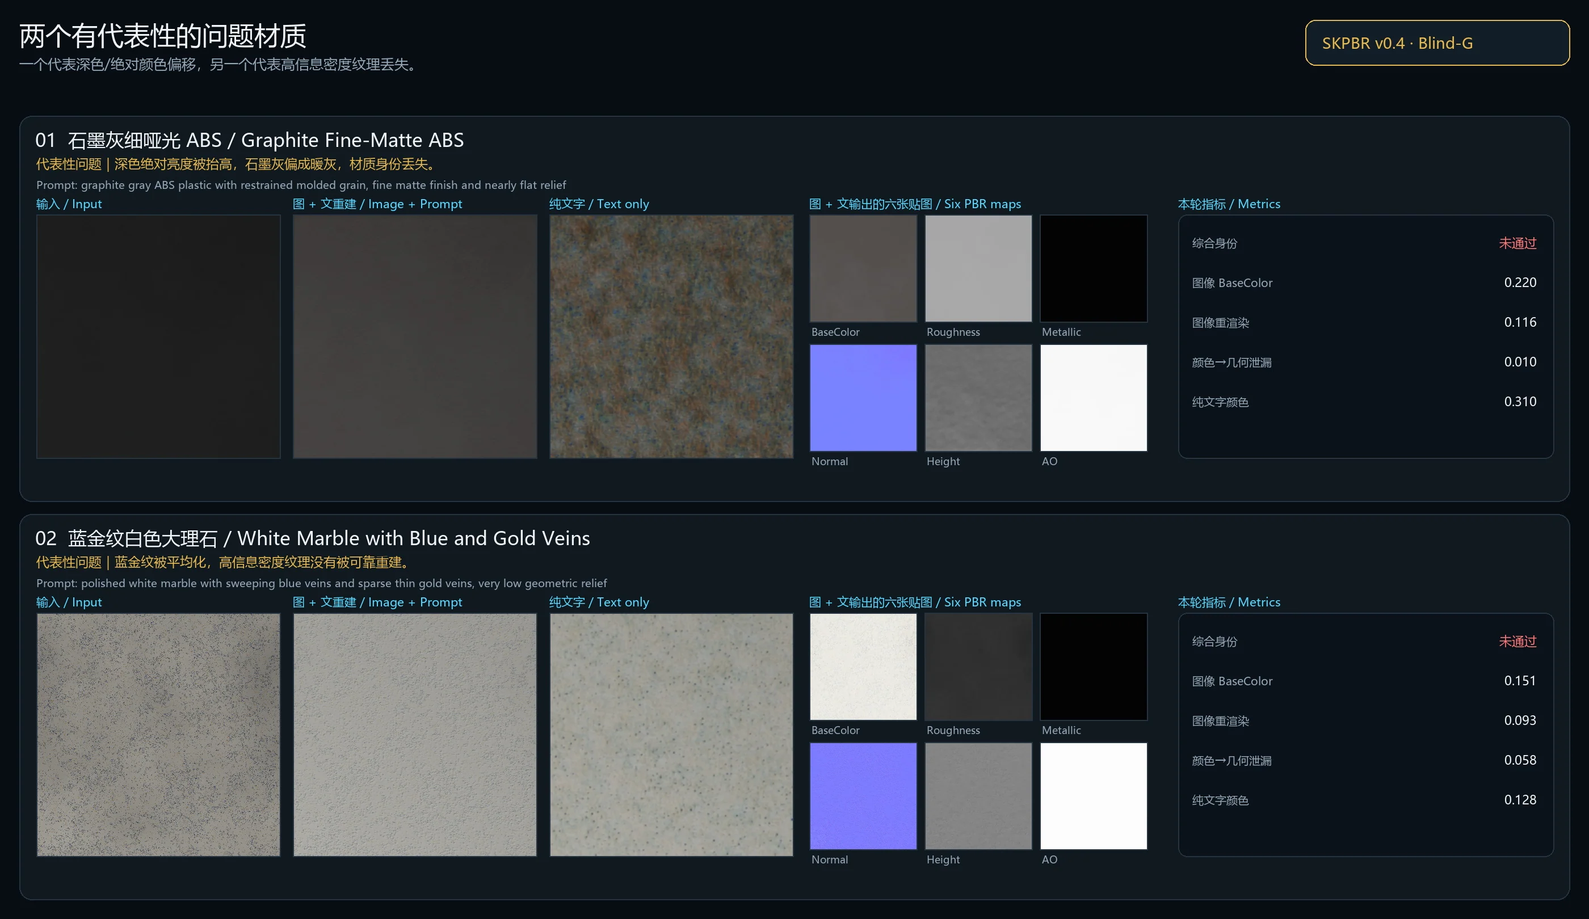Select the Graphite ABS Roughness map
The image size is (1589, 919).
point(978,268)
